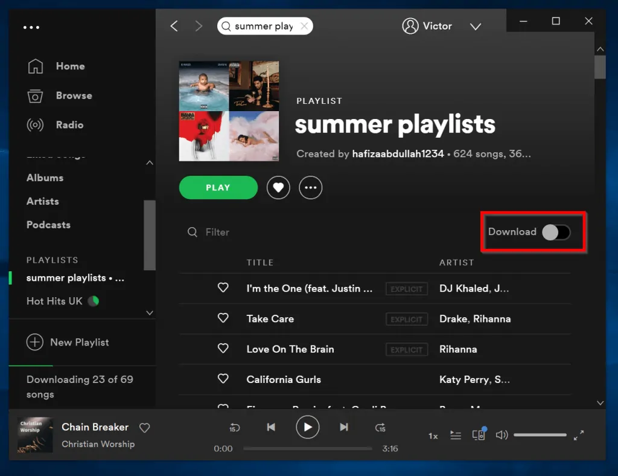Enable Download for the summer playlists

coord(556,232)
